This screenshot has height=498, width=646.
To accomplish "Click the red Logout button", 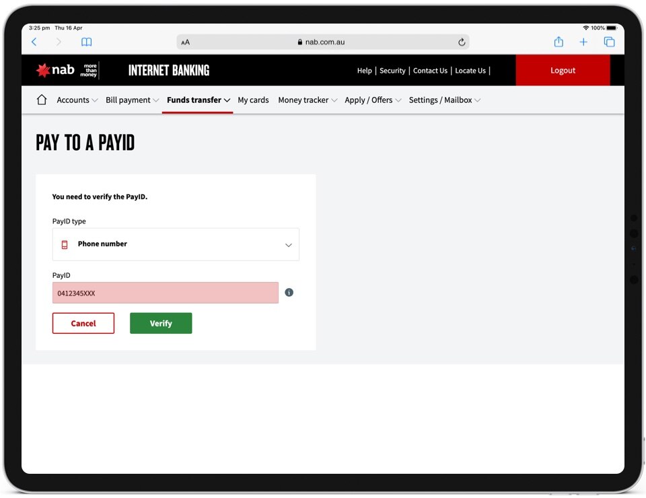I will (x=563, y=70).
